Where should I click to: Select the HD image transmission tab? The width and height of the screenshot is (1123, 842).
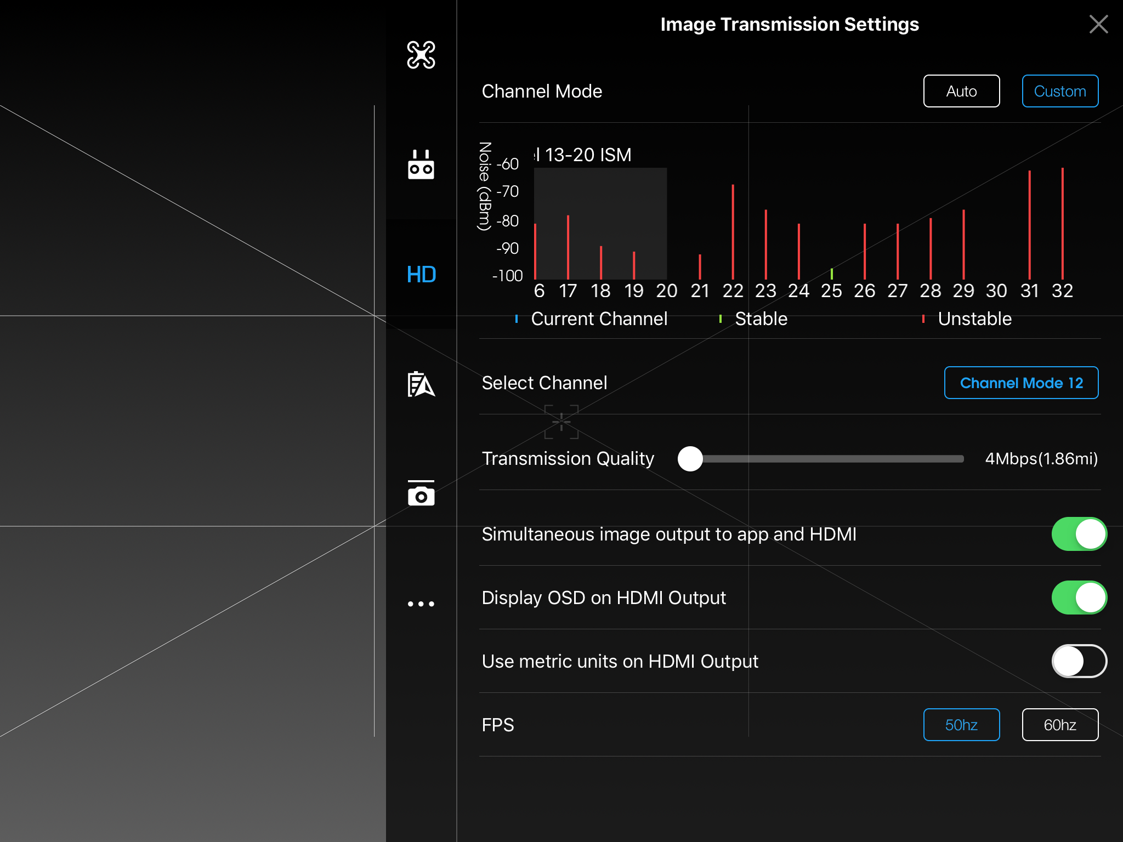click(x=421, y=274)
